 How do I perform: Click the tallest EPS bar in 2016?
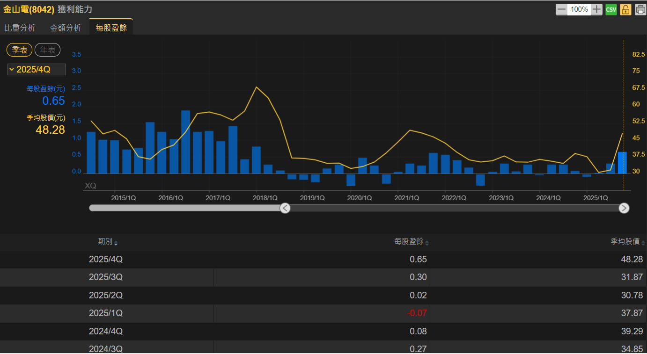tap(185, 142)
